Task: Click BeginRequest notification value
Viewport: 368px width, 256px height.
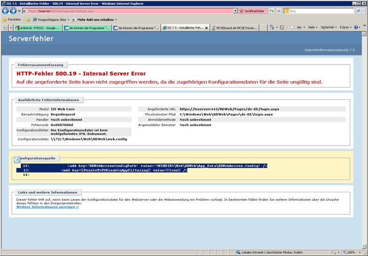Action: point(63,115)
